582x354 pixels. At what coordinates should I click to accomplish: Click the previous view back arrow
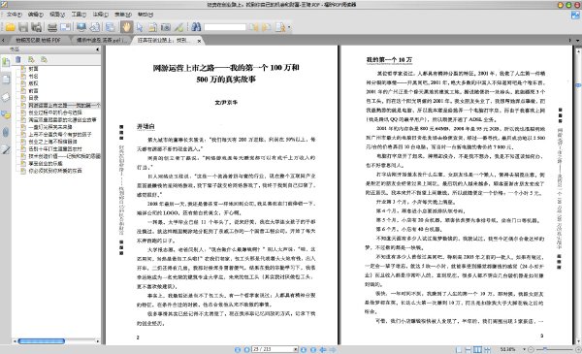click(323, 349)
